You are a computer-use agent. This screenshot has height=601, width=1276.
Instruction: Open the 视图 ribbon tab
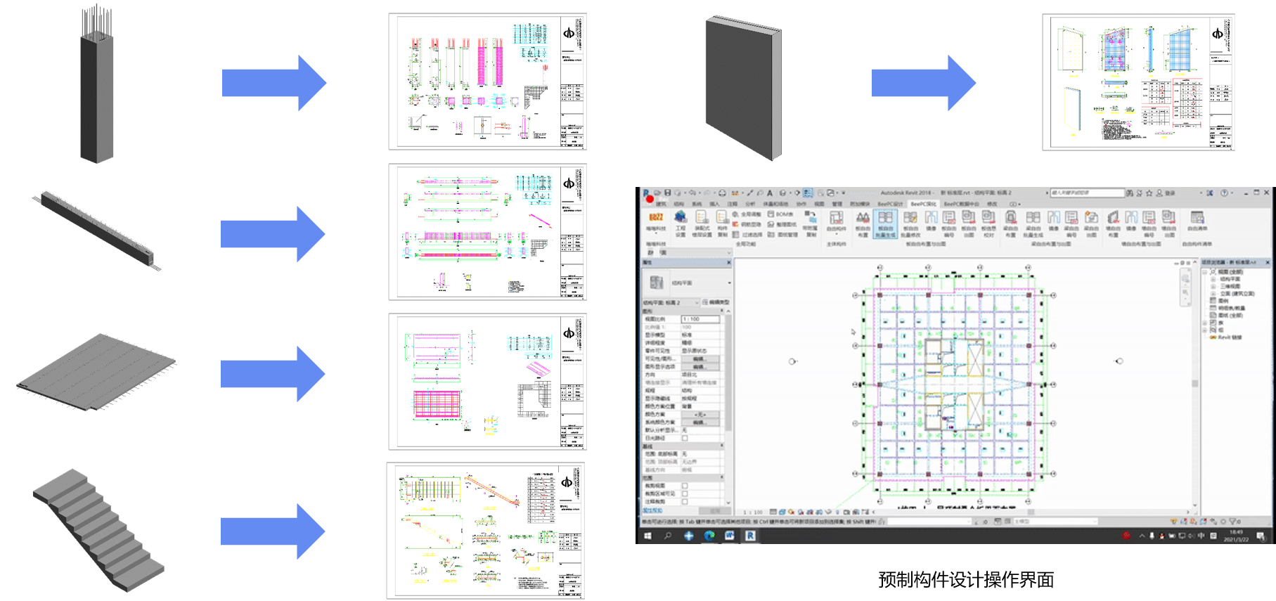click(x=819, y=204)
